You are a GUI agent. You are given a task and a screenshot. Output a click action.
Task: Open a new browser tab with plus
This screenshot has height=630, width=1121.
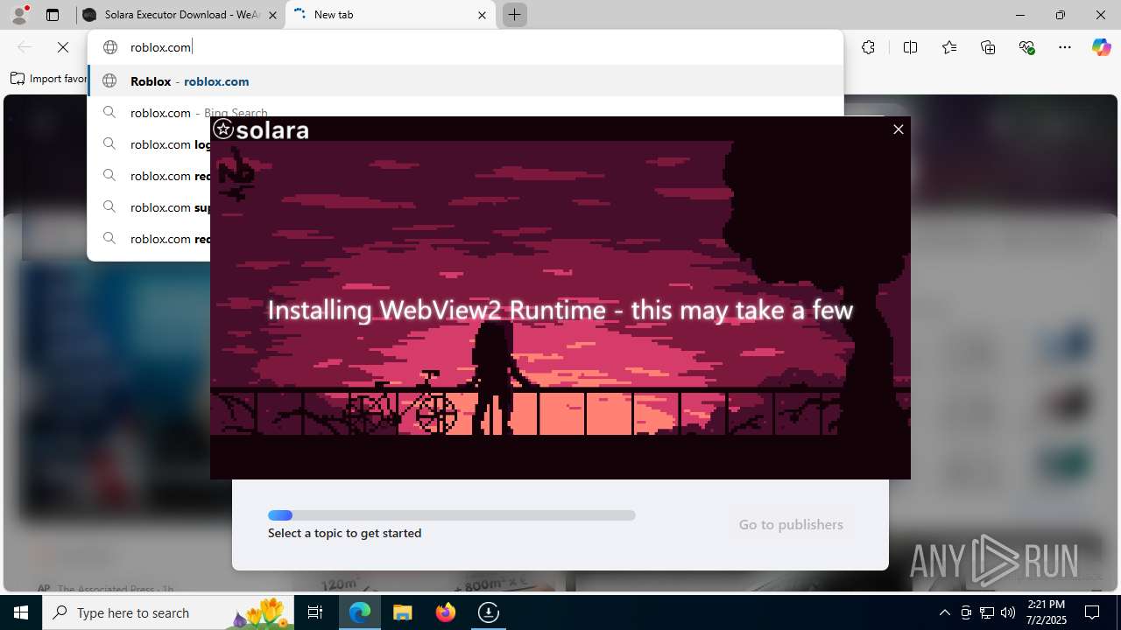(x=514, y=15)
